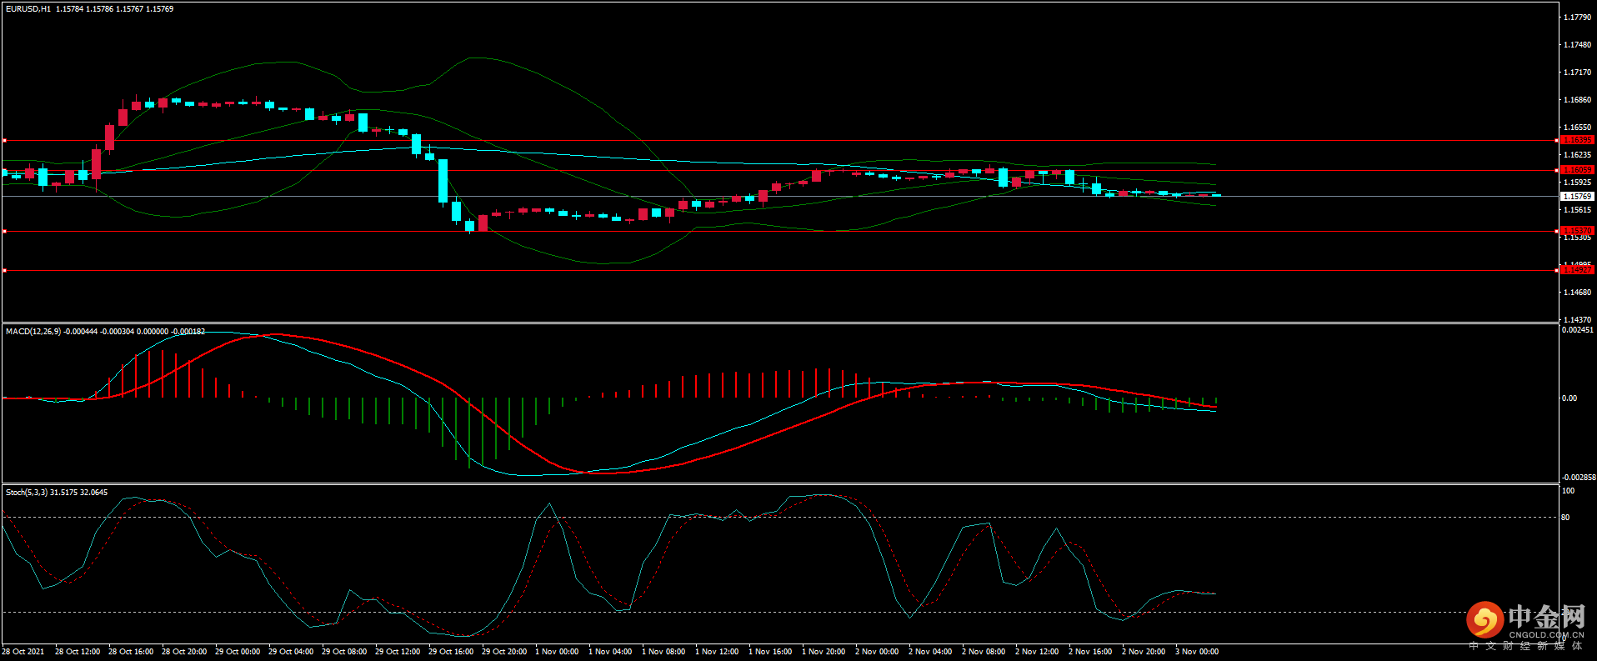Click the MACD(12,26,9) indicator label
This screenshot has height=661, width=1597.
[x=33, y=332]
